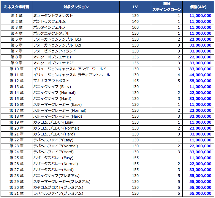This screenshot has width=215, height=198.
Task: Click the ステインクローン sub-header
Action: click(167, 10)
